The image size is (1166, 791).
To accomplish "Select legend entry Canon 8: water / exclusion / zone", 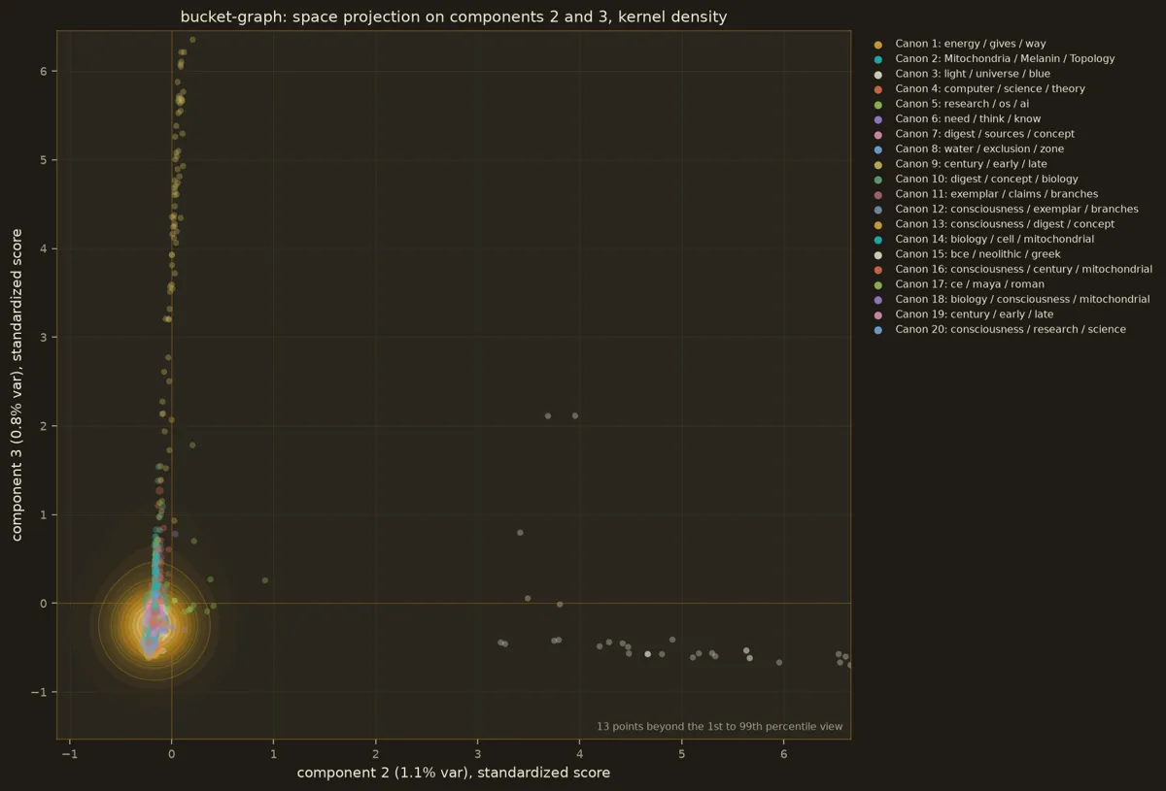I will (979, 148).
